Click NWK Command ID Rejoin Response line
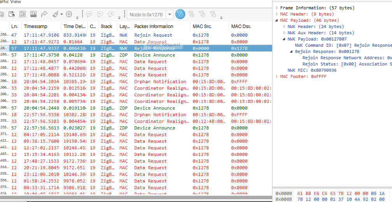 click(343, 45)
